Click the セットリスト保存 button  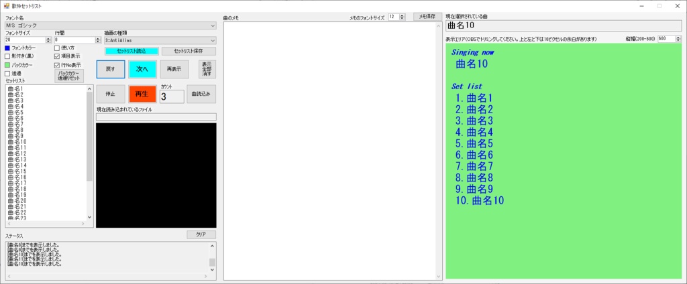click(x=189, y=51)
